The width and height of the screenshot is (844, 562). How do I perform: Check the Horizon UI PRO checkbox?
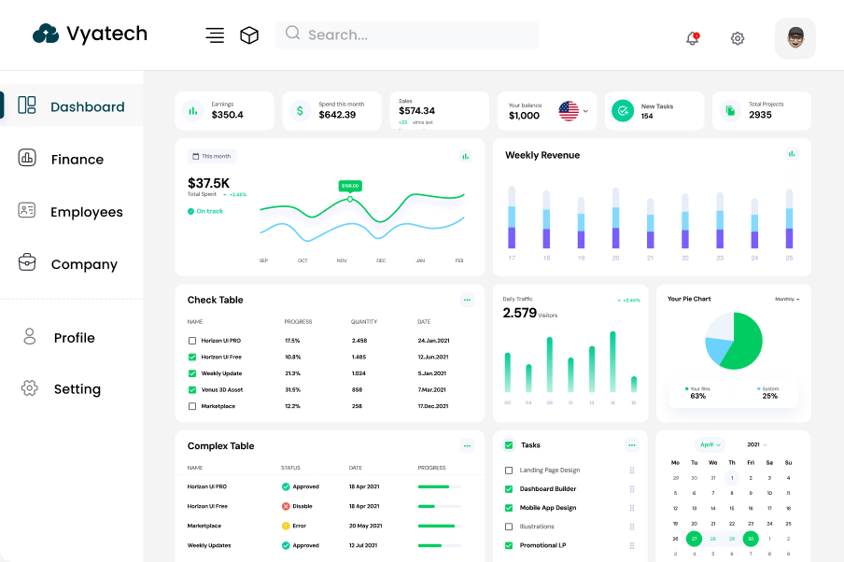click(x=192, y=341)
